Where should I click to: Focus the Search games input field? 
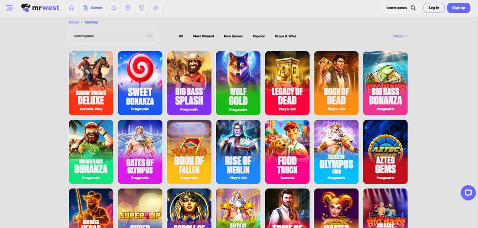(112, 36)
